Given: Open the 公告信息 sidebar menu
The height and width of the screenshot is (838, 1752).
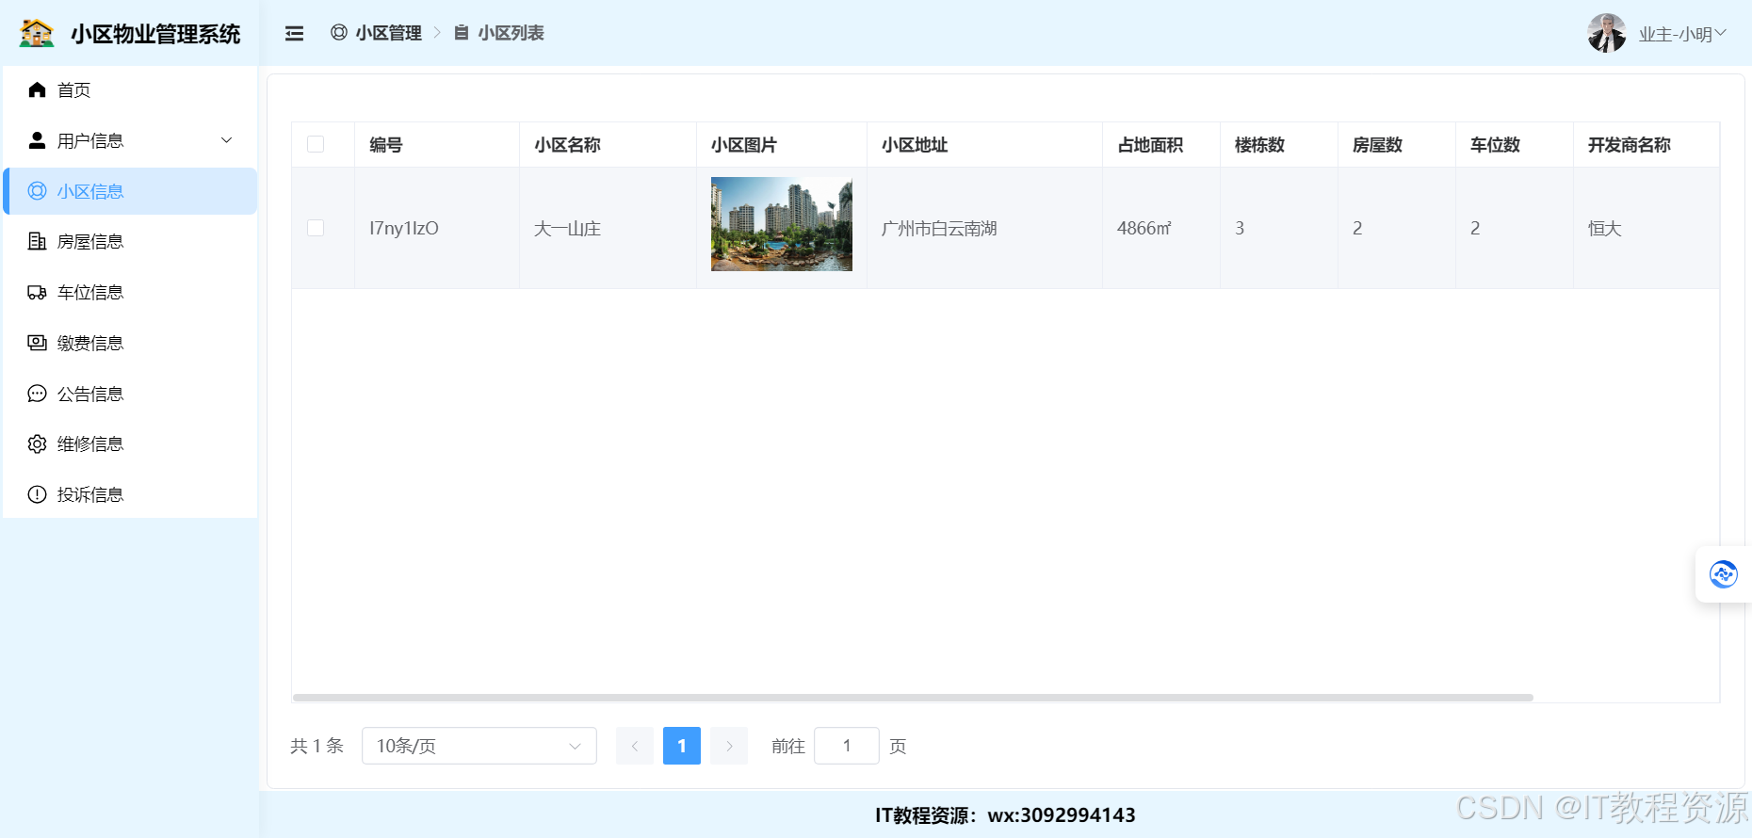Looking at the screenshot, I should coord(131,394).
